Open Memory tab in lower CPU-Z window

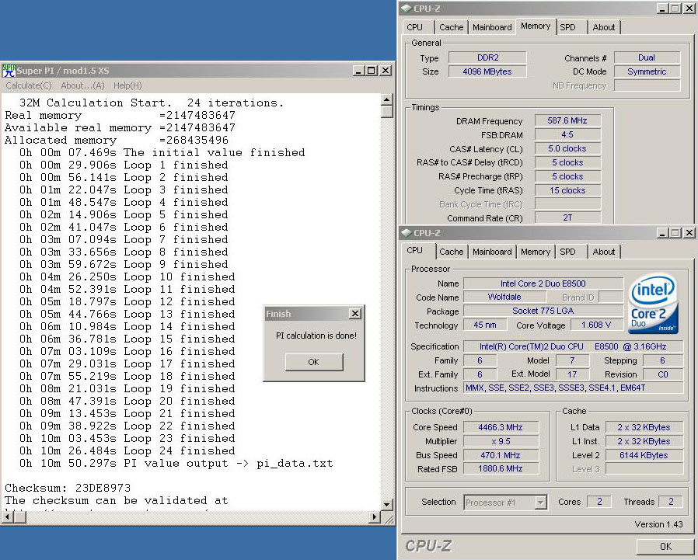pyautogui.click(x=536, y=252)
